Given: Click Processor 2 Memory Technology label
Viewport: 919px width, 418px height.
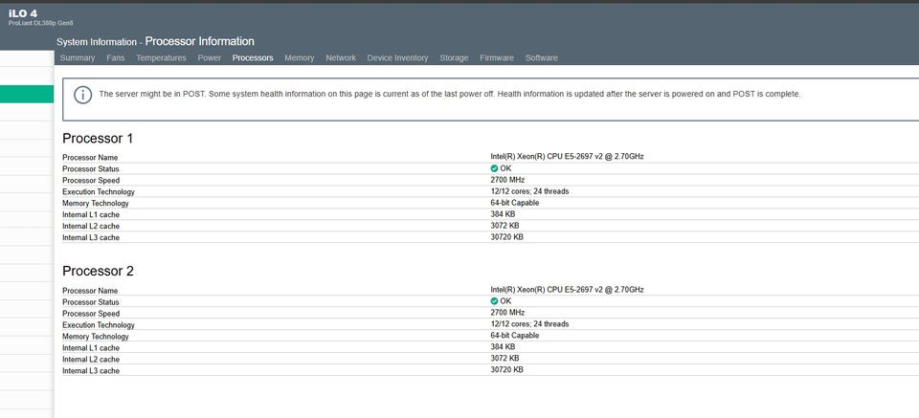Looking at the screenshot, I should tap(96, 337).
